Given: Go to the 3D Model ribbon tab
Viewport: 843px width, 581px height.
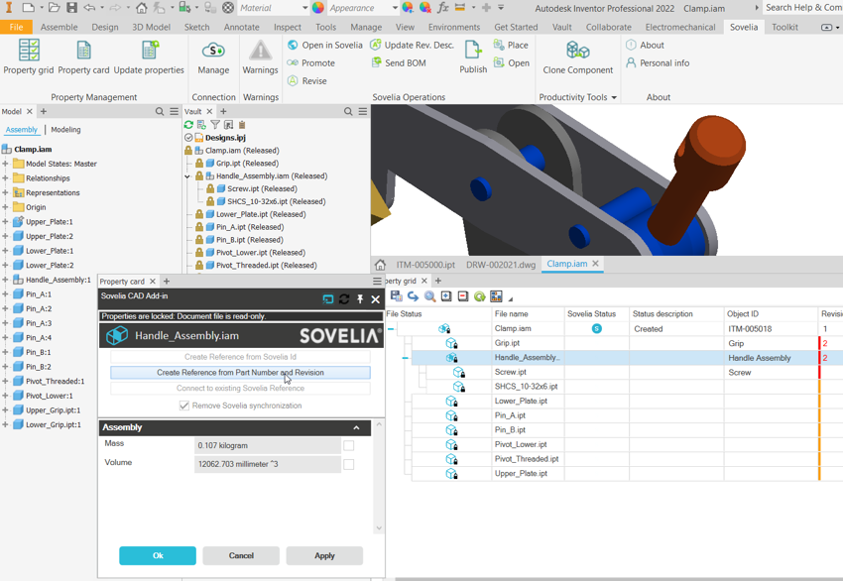Looking at the screenshot, I should (x=151, y=27).
